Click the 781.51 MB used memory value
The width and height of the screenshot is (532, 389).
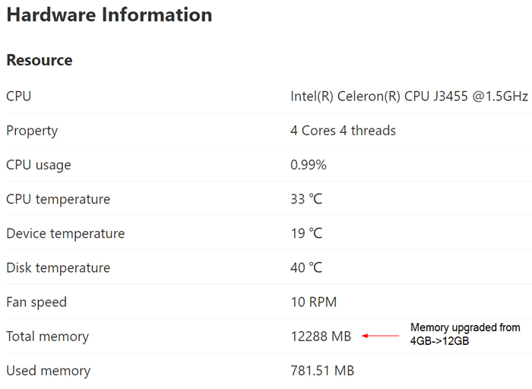[x=322, y=371]
